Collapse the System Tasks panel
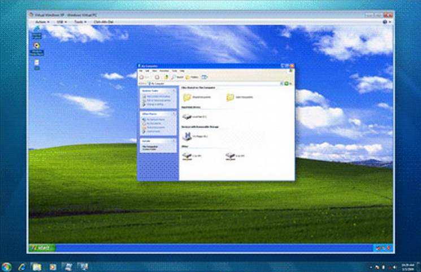Image resolution: width=421 pixels, height=272 pixels. (x=173, y=91)
